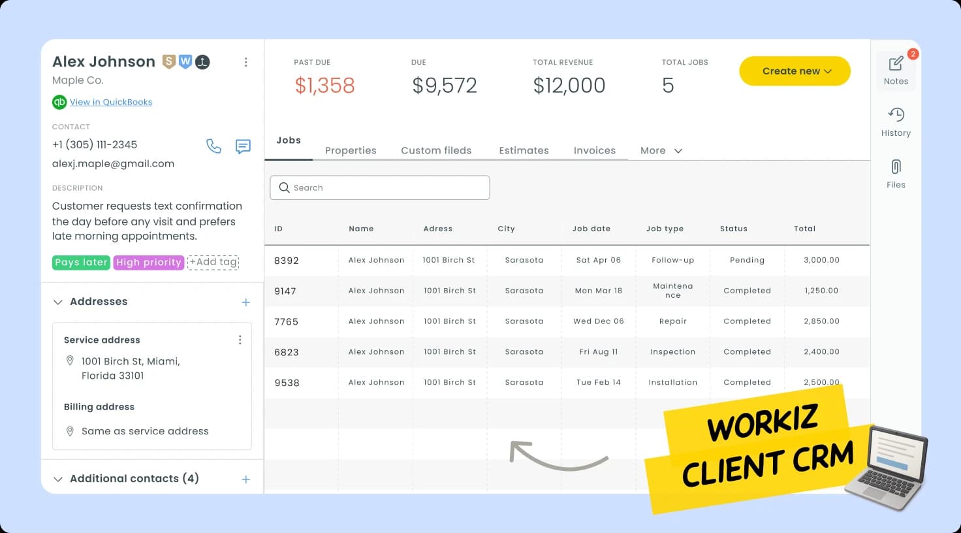Click the 3,000.00 total cell

821,260
